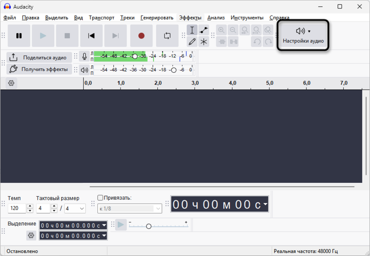The height and width of the screenshot is (256, 370).
Task: Pick the Draw (pencil) tool
Action: pyautogui.click(x=192, y=41)
